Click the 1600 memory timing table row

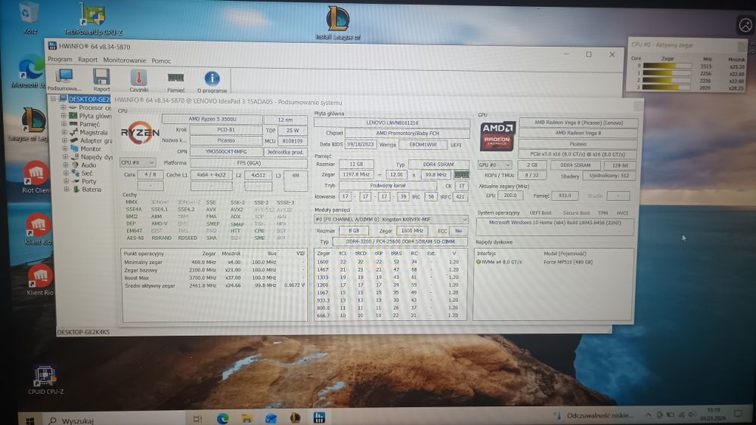click(x=389, y=262)
